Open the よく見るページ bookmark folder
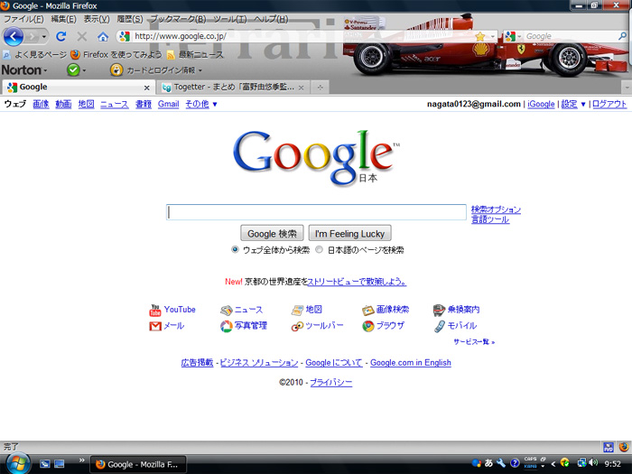632x474 pixels. point(34,54)
